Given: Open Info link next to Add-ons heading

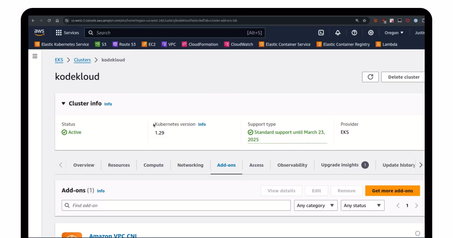Looking at the screenshot, I should pyautogui.click(x=101, y=191).
